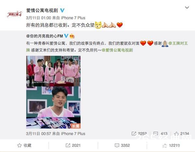Click the crown membership icon after FM

[72, 36]
